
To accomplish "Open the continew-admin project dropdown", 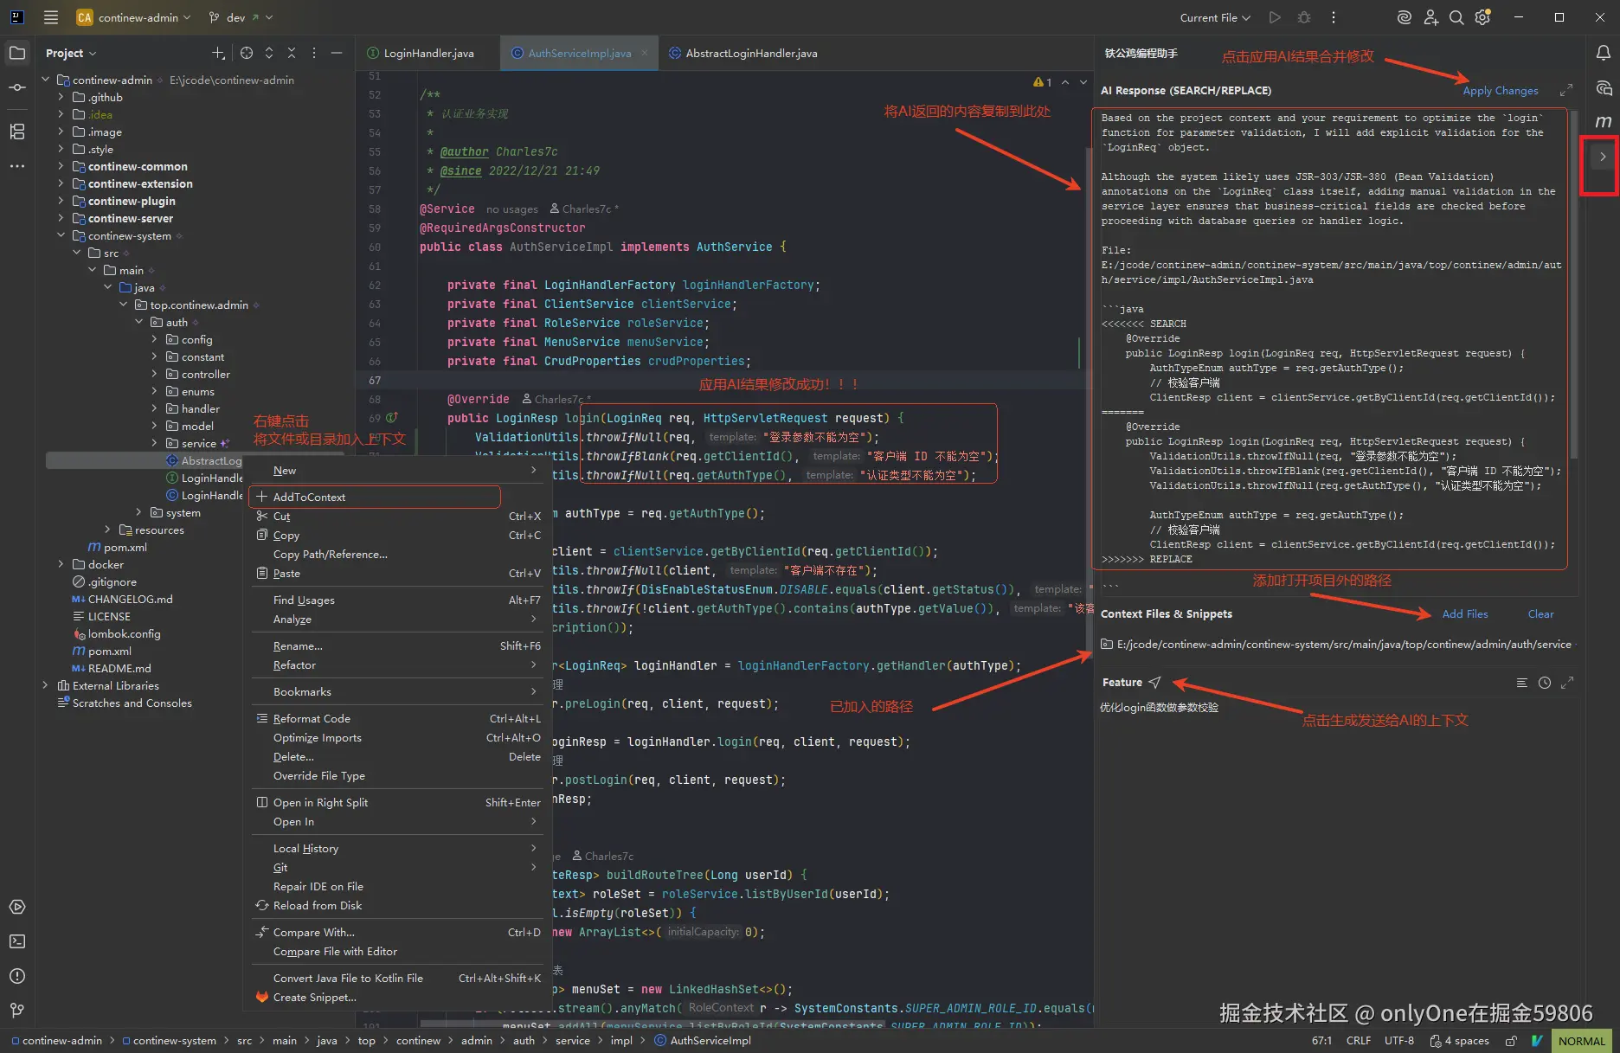I will [132, 17].
